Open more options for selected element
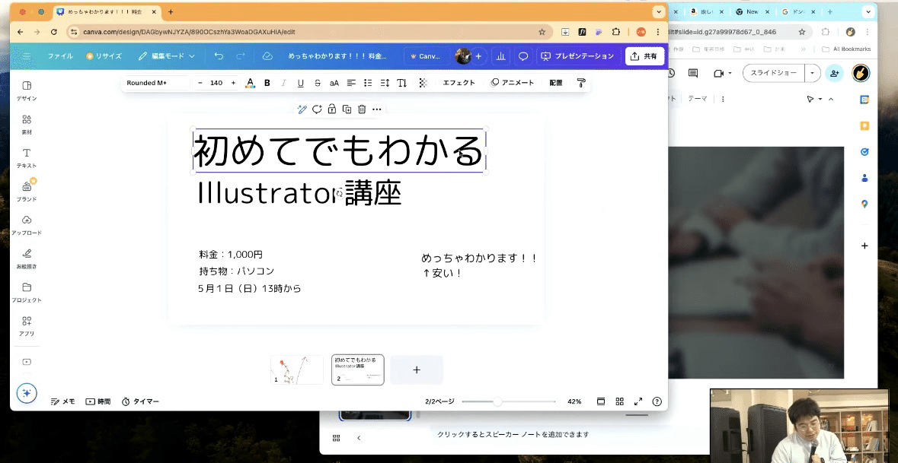The height and width of the screenshot is (463, 898). (x=377, y=109)
